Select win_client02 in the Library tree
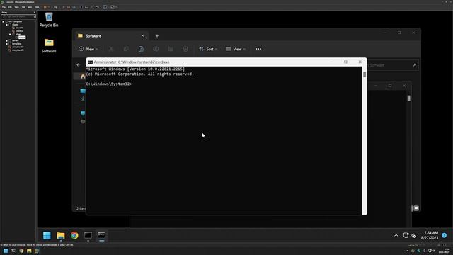This screenshot has height=255, width=453. click(18, 50)
